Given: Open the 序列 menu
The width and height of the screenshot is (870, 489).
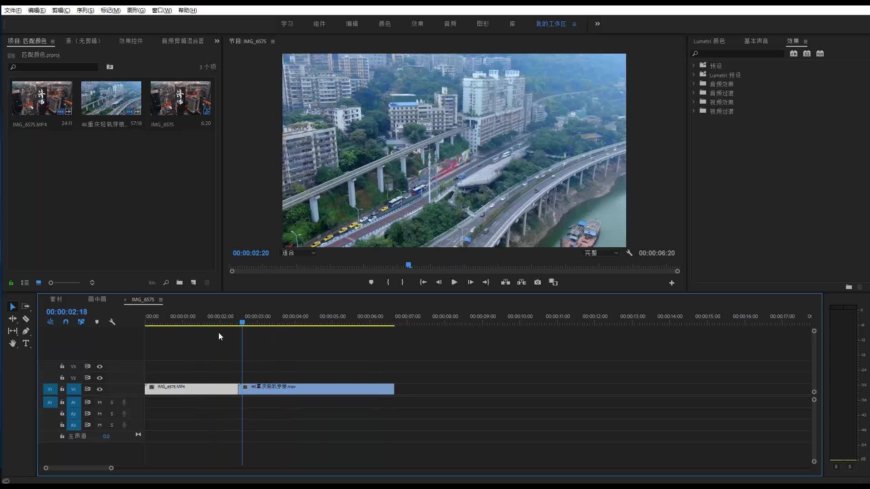Looking at the screenshot, I should 85,10.
